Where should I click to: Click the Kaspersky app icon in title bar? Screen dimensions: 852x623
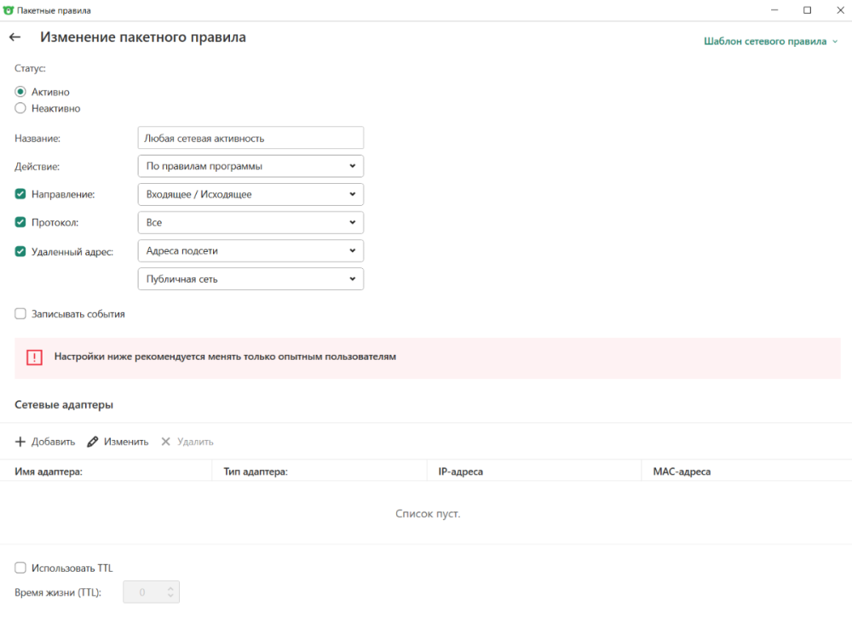pyautogui.click(x=9, y=10)
